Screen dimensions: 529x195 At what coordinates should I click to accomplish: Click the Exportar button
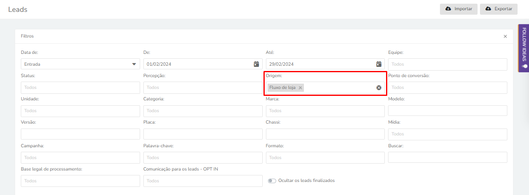[x=499, y=9]
